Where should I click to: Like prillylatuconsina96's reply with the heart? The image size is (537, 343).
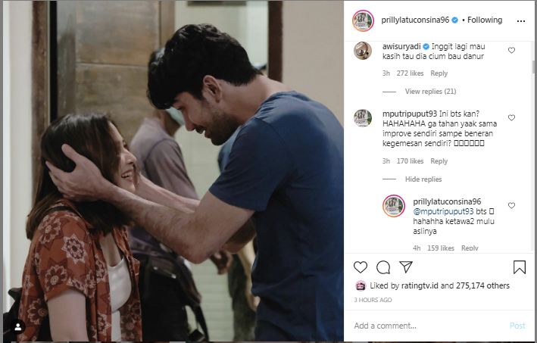pyautogui.click(x=511, y=205)
